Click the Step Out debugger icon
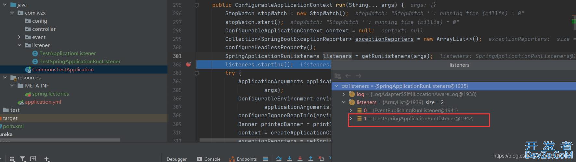The image size is (576, 162). click(x=311, y=159)
